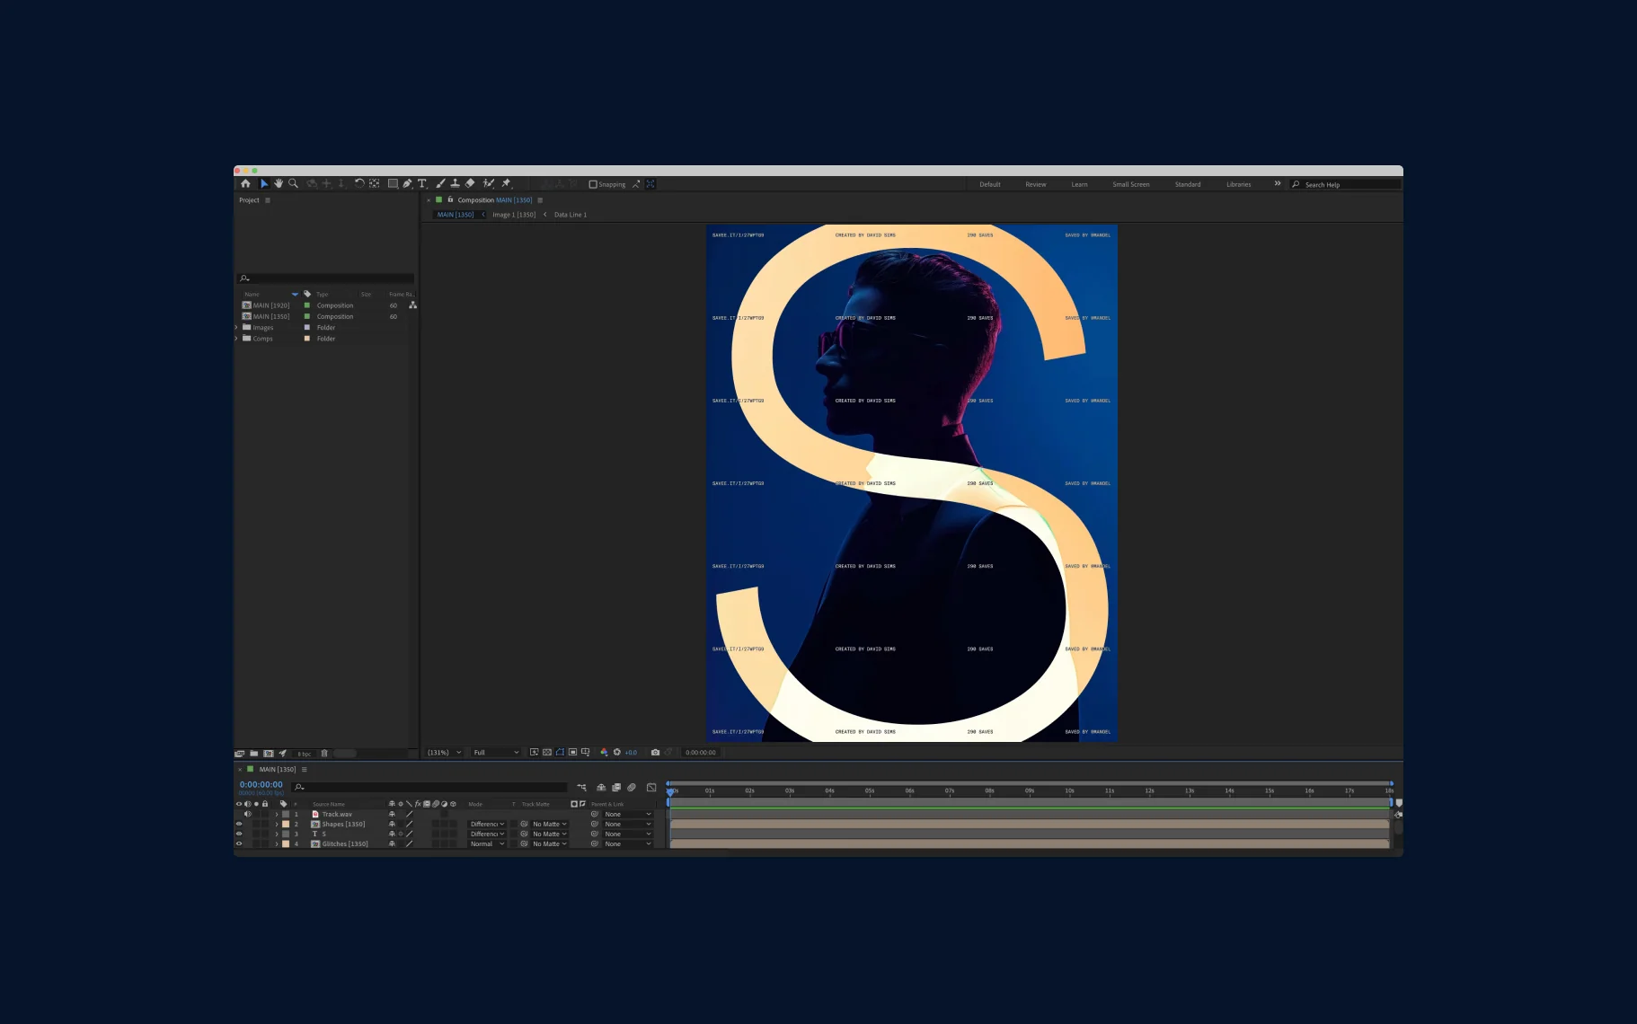
Task: Expand the Images folder
Action: click(x=236, y=328)
